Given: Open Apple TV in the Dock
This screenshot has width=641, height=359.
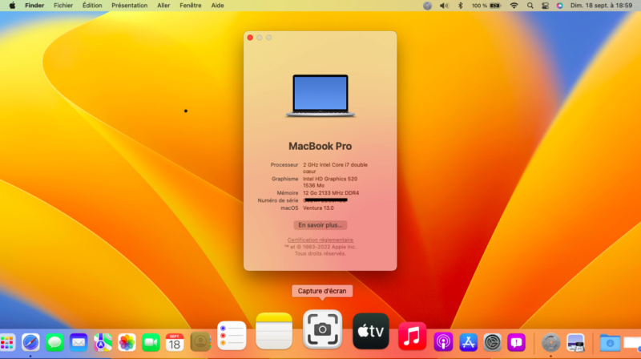Looking at the screenshot, I should tap(371, 331).
